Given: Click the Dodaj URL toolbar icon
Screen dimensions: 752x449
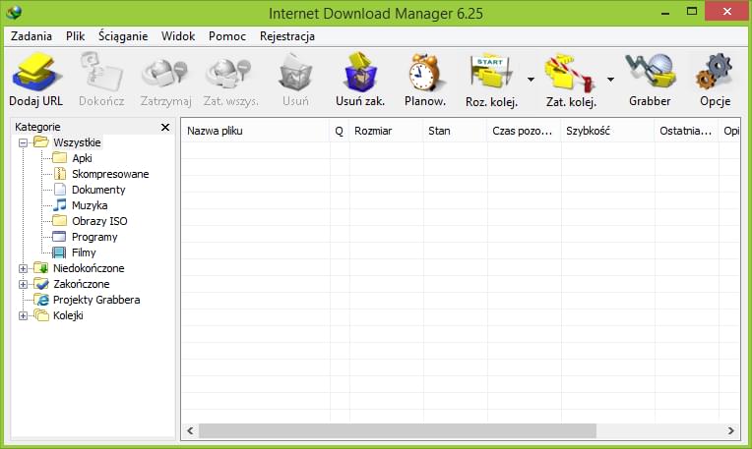Looking at the screenshot, I should pyautogui.click(x=35, y=74).
